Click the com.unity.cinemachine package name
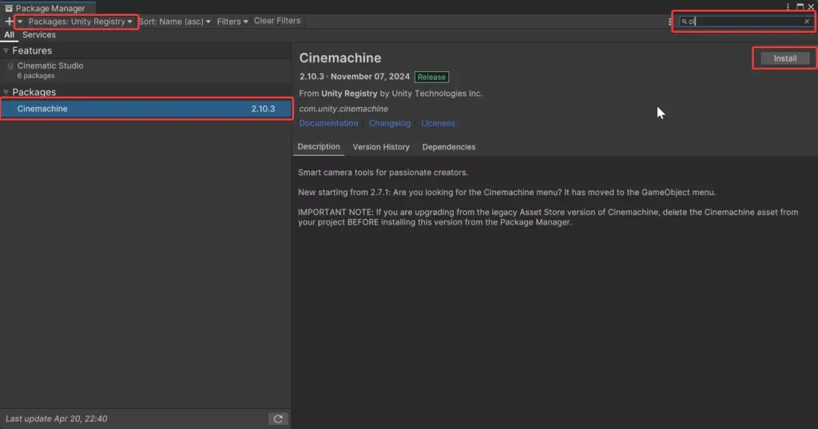818x429 pixels. 343,109
